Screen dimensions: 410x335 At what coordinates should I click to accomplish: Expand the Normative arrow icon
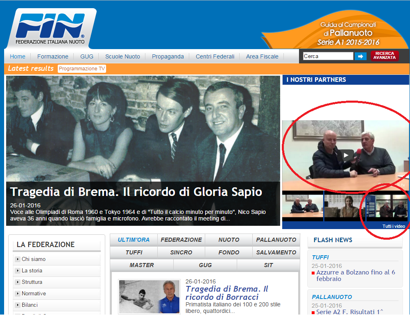pos(18,294)
